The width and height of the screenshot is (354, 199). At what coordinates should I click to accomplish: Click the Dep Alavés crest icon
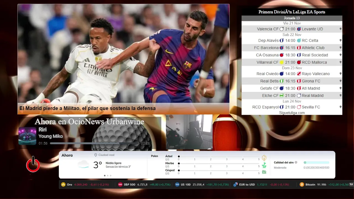[282, 41]
